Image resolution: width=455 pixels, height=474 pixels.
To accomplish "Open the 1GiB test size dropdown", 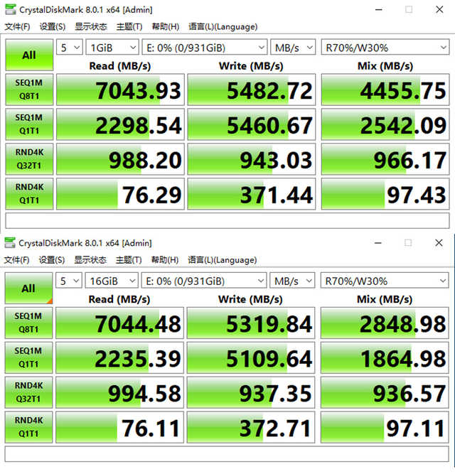I will coord(112,48).
